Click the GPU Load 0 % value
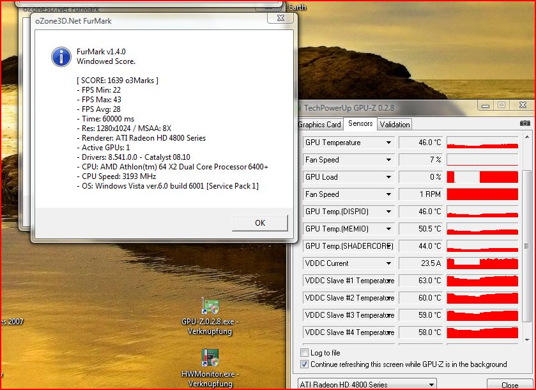This screenshot has width=536, height=390. [x=421, y=177]
